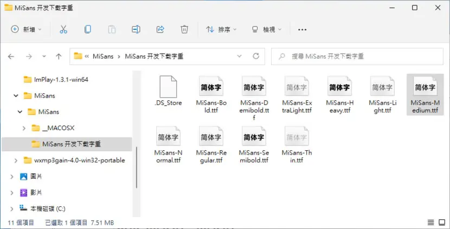Open the three-dots more options menu
This screenshot has width=450, height=229.
[x=302, y=29]
